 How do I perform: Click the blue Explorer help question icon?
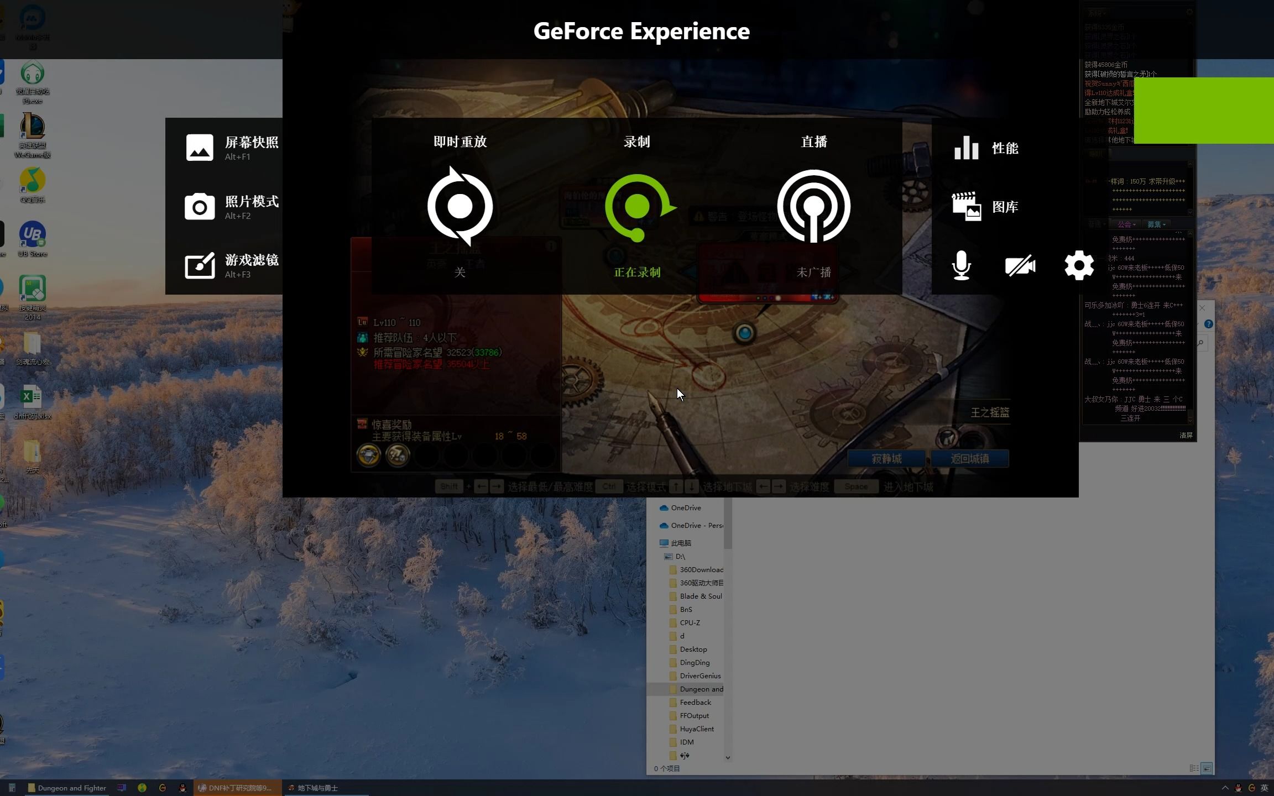1209,324
